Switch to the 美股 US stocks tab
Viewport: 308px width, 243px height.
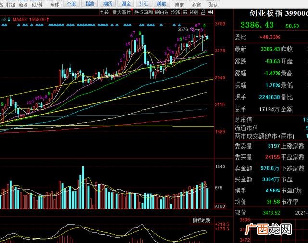[162, 3]
